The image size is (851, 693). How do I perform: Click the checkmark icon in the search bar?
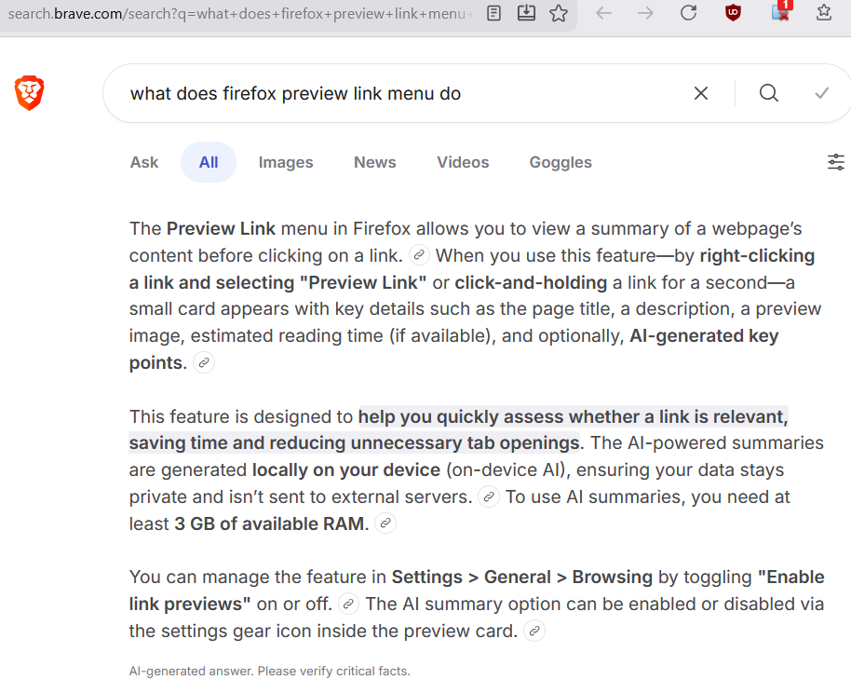821,93
